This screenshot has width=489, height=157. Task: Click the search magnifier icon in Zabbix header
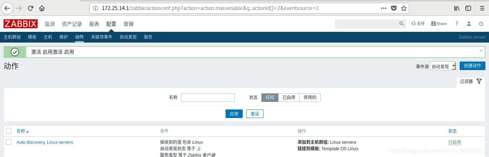click(x=402, y=24)
